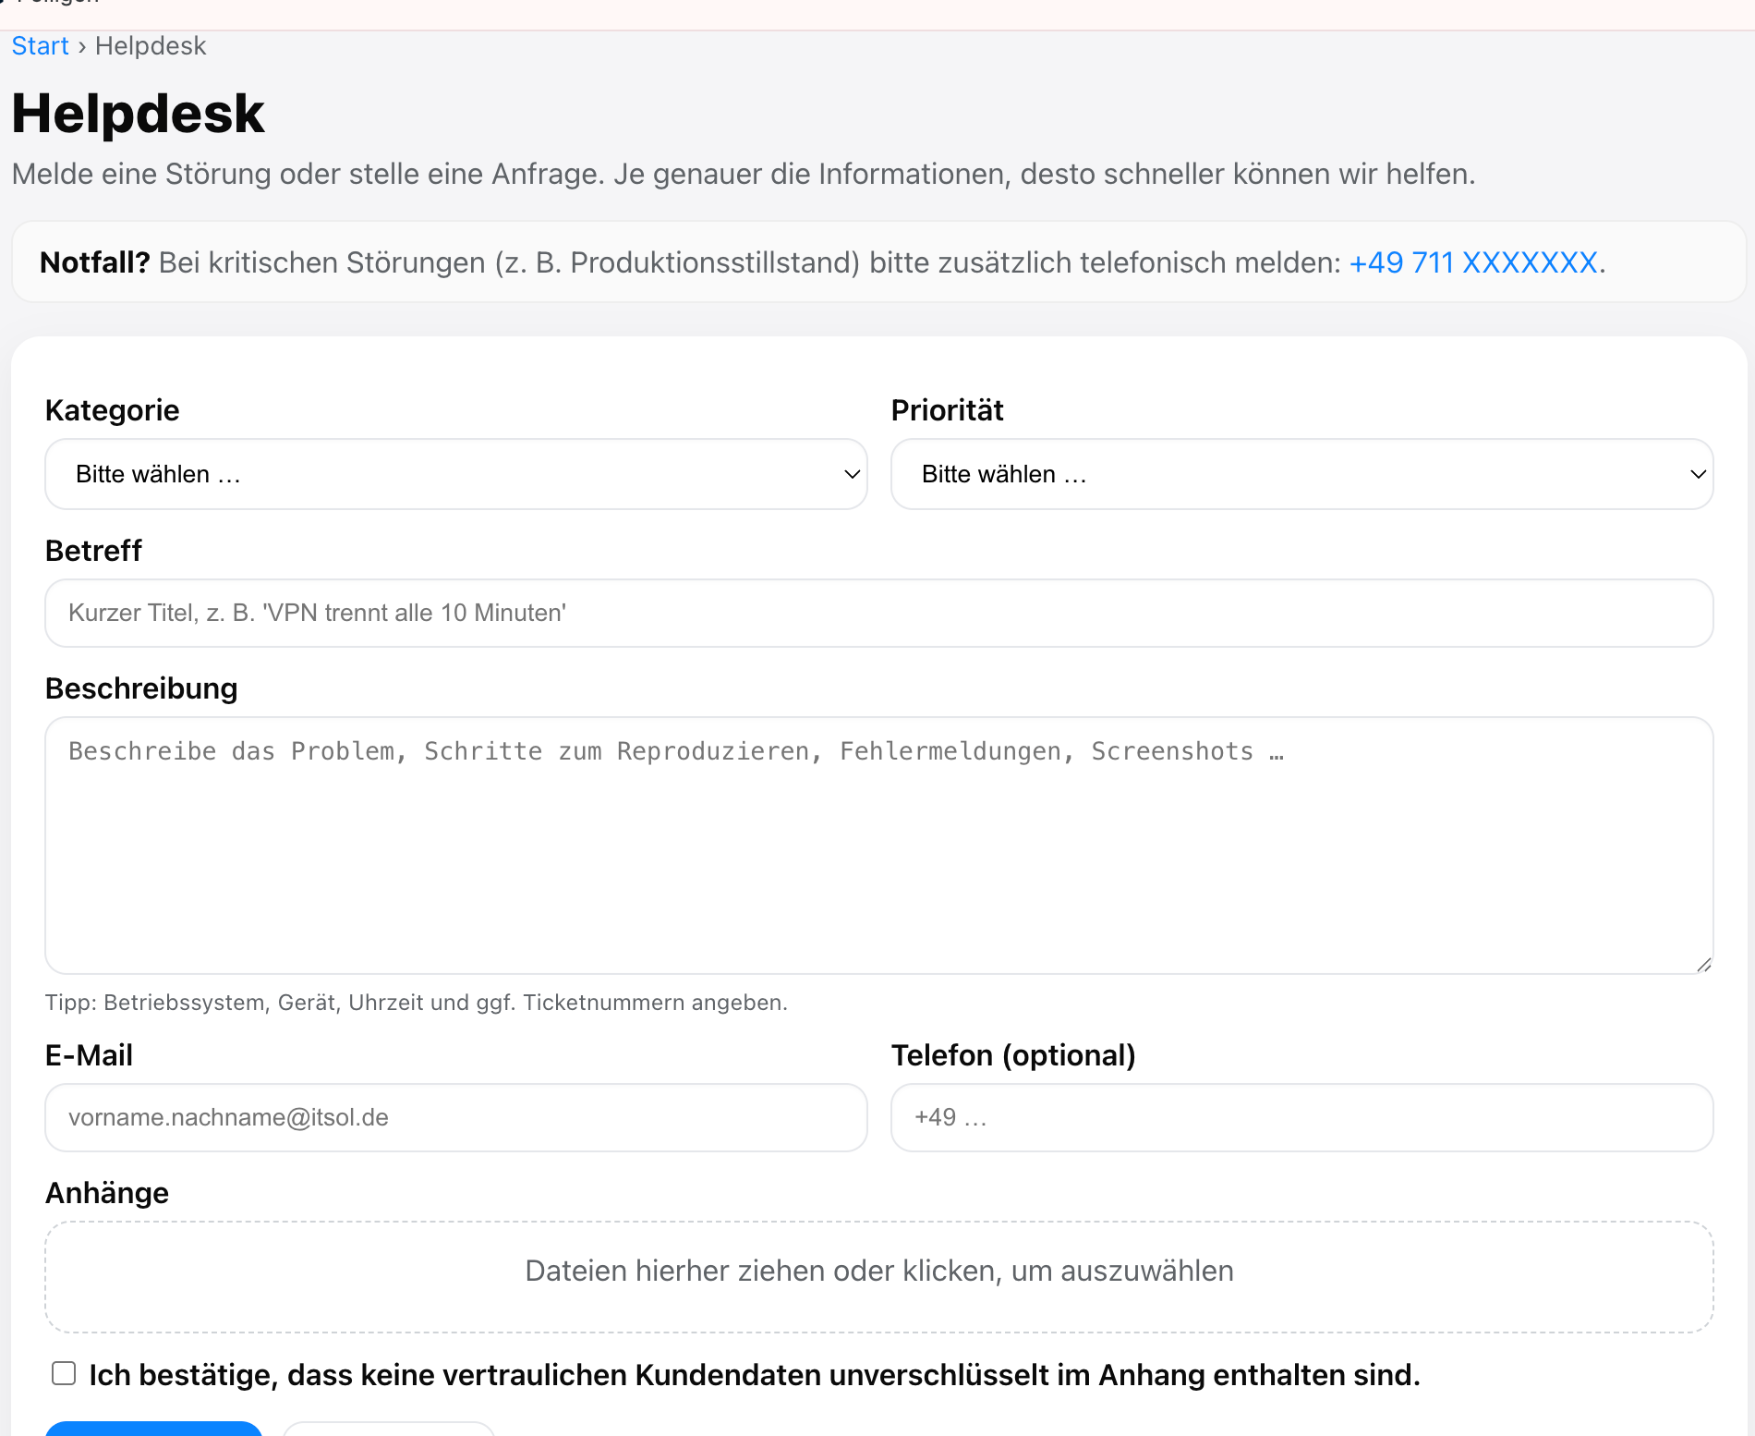Screen dimensions: 1755x1436
Task: Click into the Beschreibung text area
Action: 877,846
